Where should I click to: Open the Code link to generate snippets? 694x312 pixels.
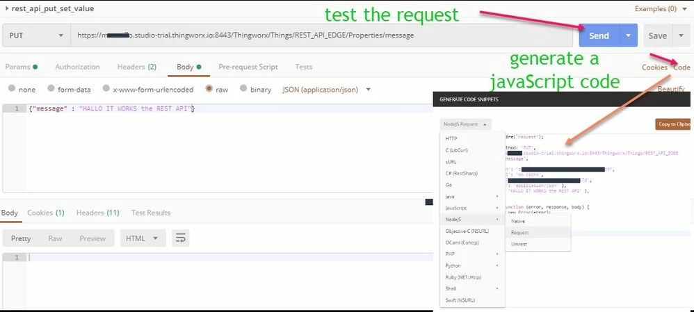tap(681, 67)
